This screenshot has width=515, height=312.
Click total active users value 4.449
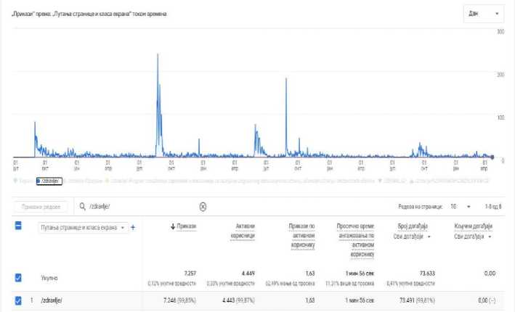[248, 274]
